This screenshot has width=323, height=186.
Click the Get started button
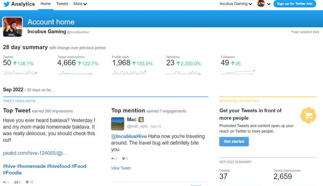tap(234, 141)
